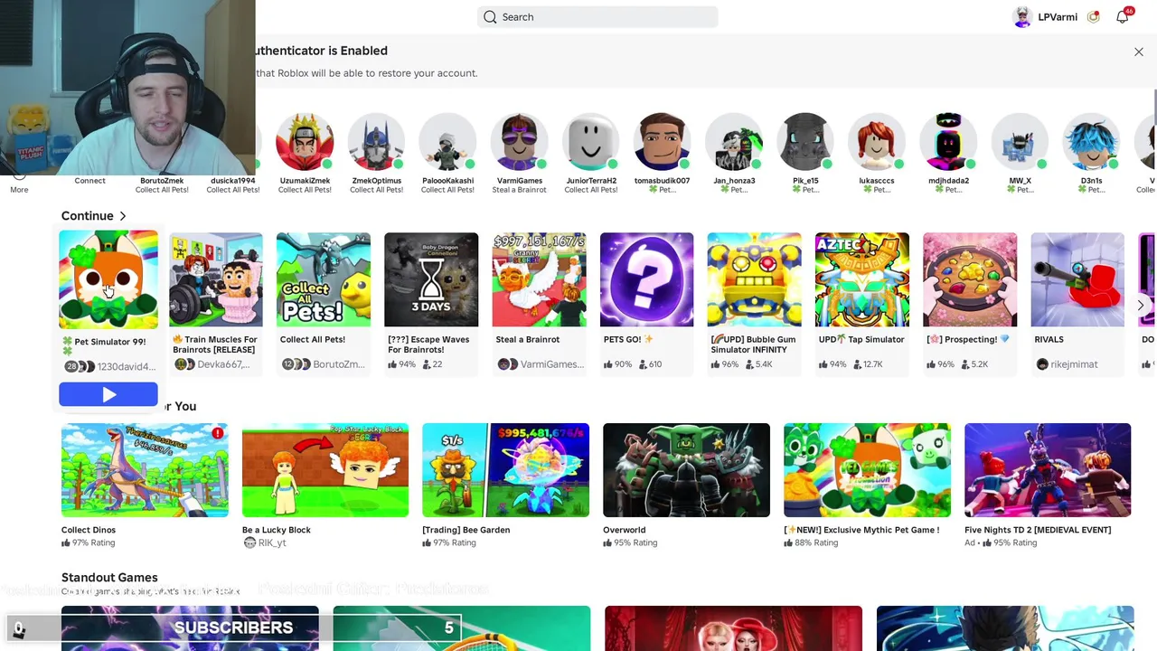This screenshot has height=651, width=1157.
Task: Open Pet Simulator 99 game thumbnail
Action: 108,279
